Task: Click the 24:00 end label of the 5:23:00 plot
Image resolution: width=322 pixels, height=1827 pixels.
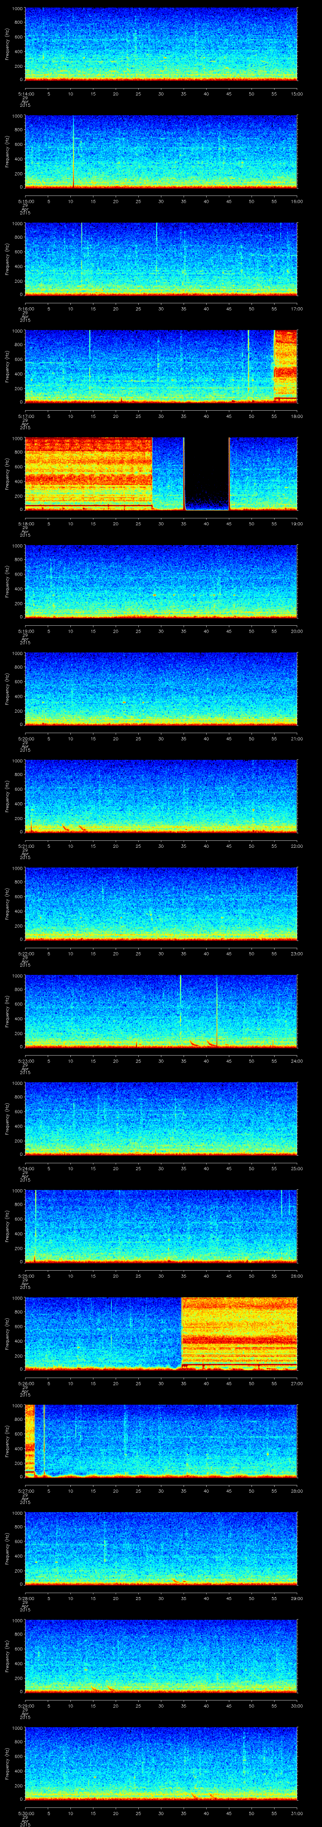Action: 297,1060
